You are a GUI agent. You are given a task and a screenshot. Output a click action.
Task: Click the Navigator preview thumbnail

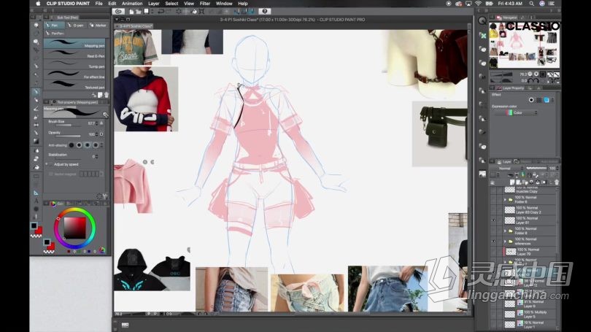(525, 45)
